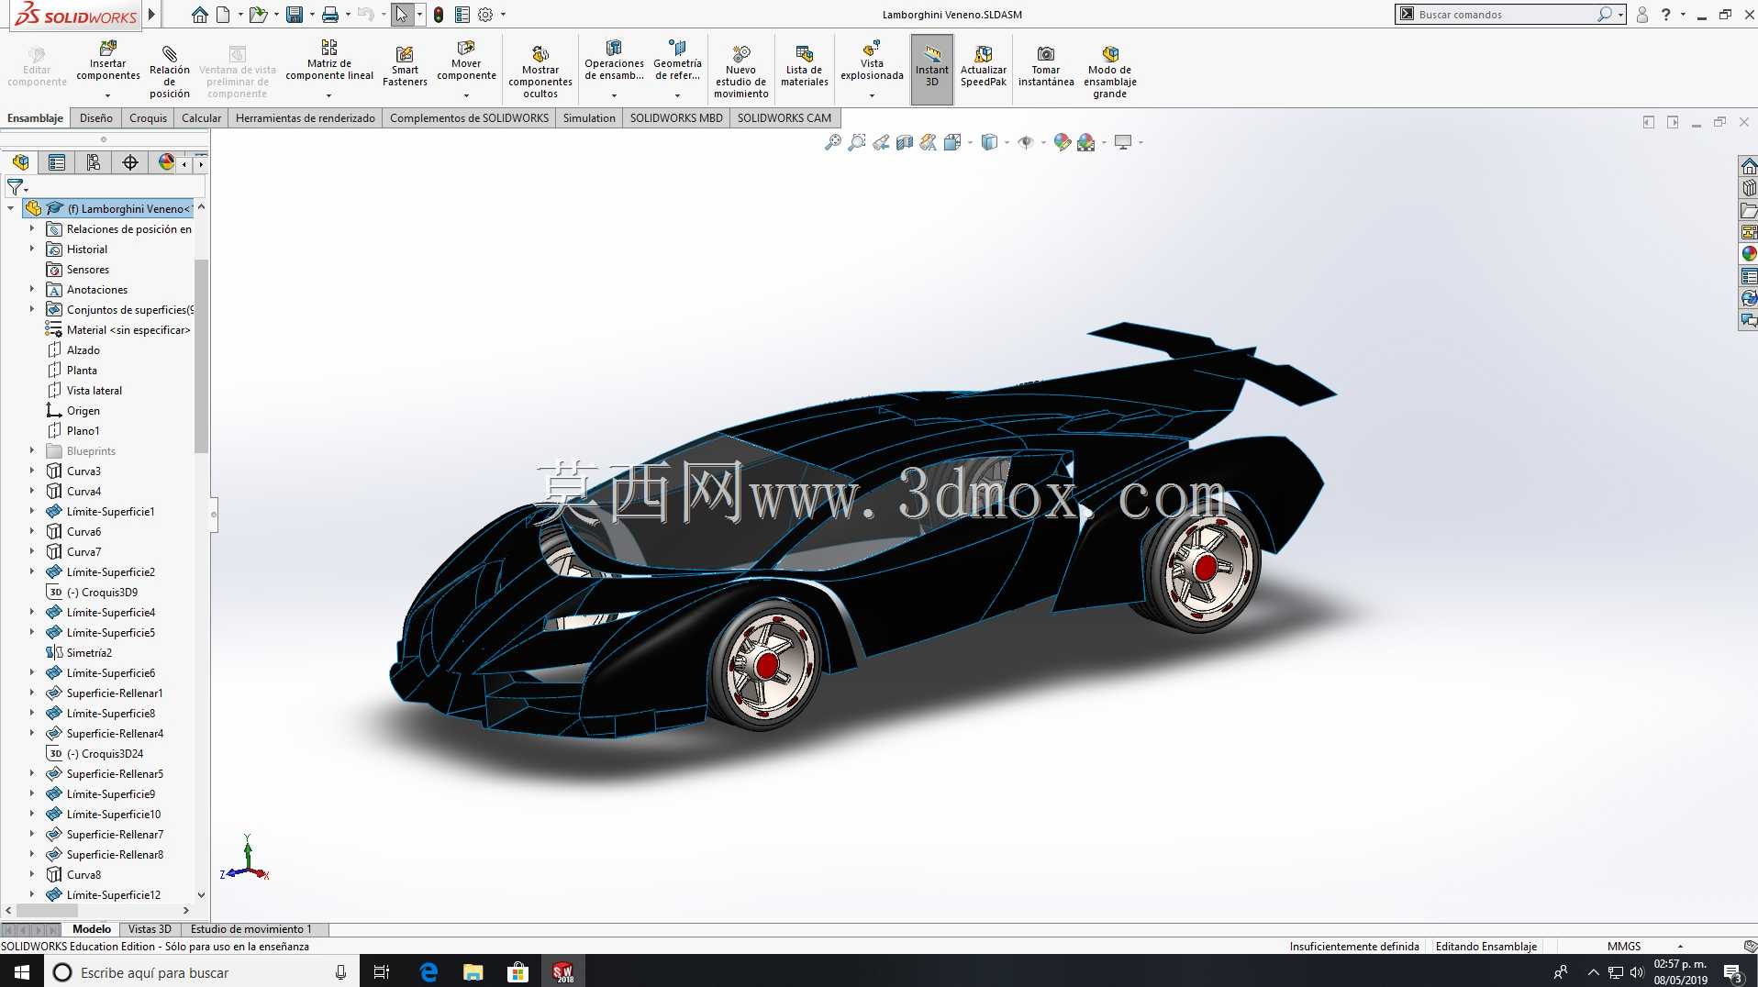This screenshot has height=987, width=1758.
Task: Select Matriz de componente lineal
Action: 329,62
